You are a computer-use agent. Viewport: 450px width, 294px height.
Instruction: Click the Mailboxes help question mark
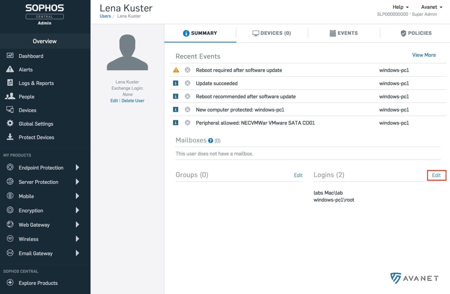(x=210, y=140)
